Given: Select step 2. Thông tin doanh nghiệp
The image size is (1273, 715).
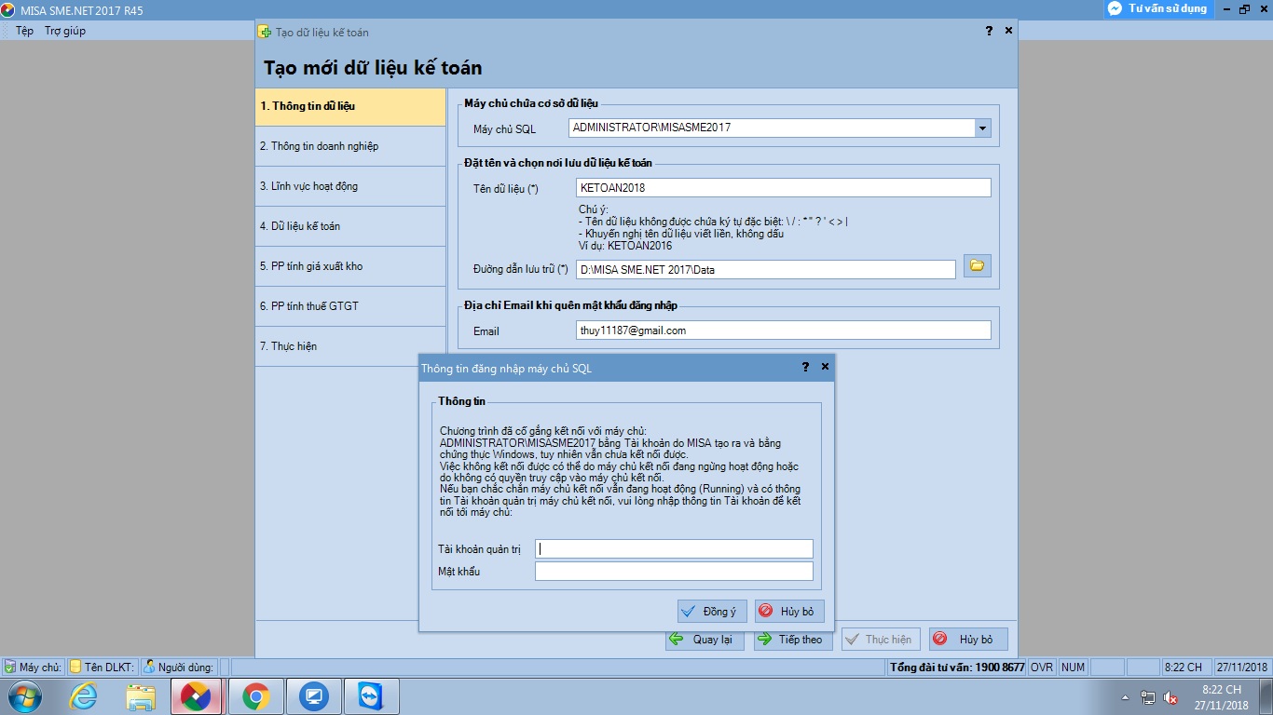Looking at the screenshot, I should coord(350,146).
